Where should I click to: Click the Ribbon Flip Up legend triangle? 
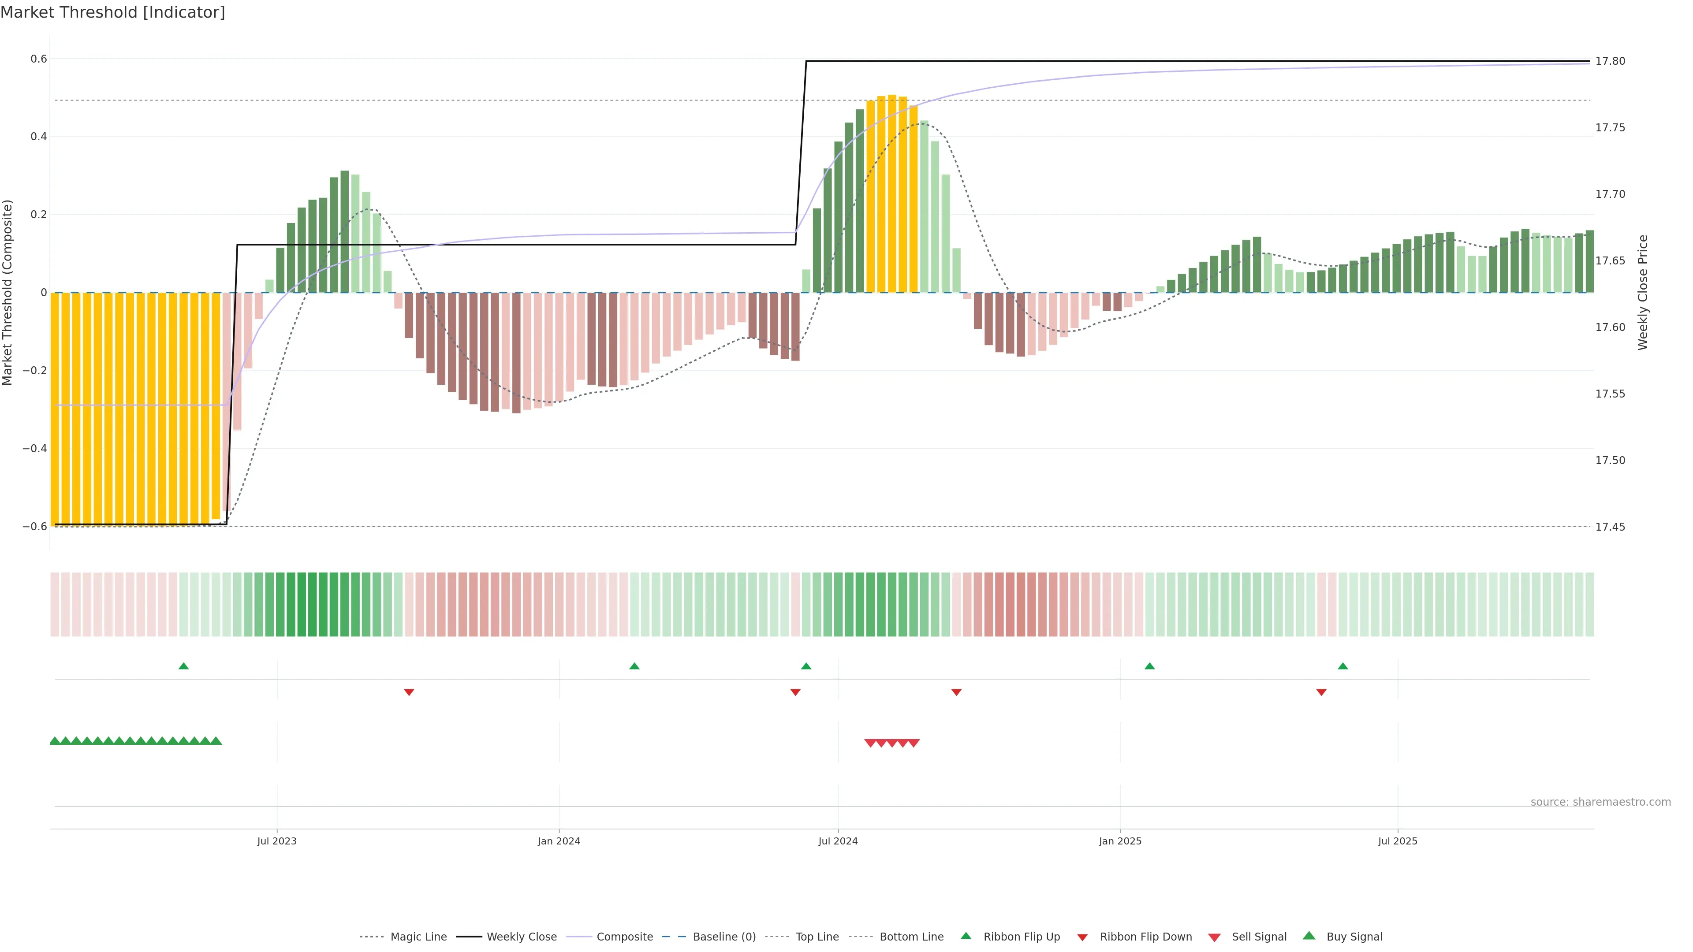966,936
